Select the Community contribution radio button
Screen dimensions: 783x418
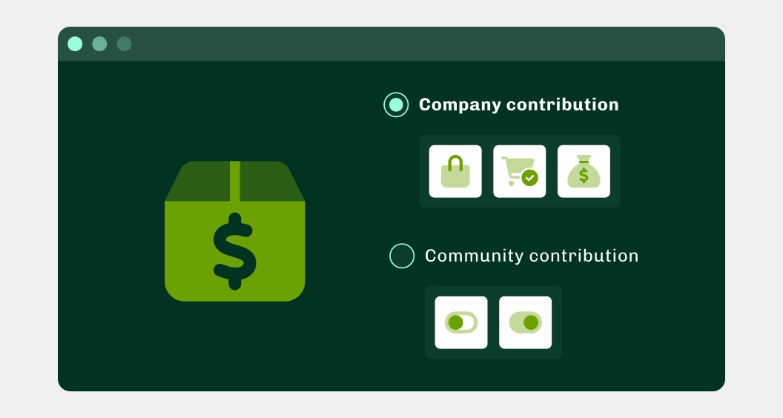(x=402, y=256)
